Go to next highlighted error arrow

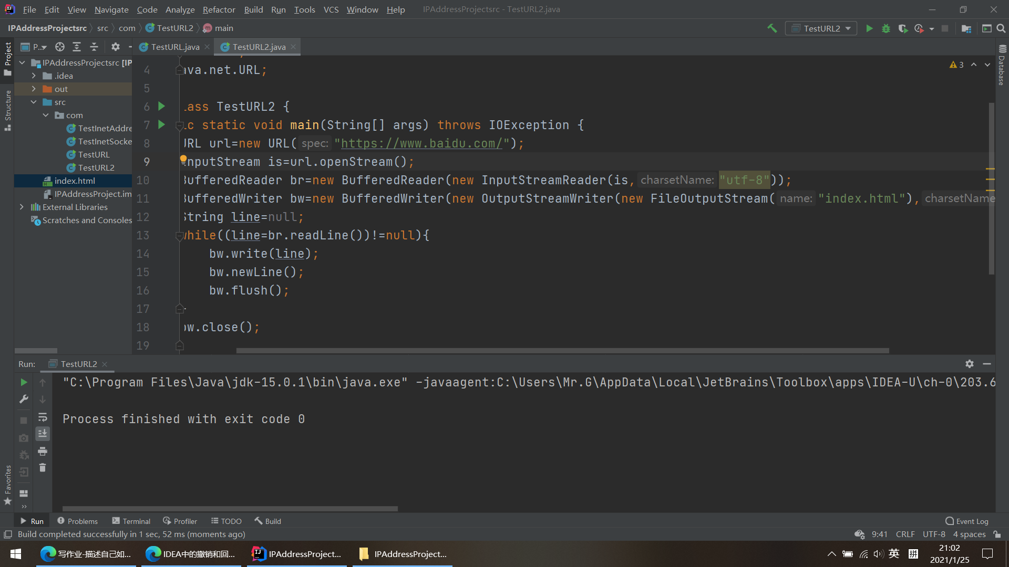(987, 65)
